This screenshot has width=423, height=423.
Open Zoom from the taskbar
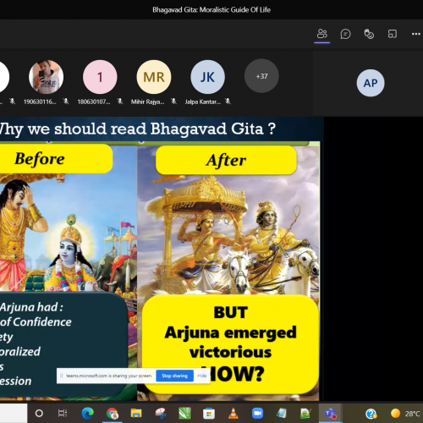pyautogui.click(x=257, y=414)
